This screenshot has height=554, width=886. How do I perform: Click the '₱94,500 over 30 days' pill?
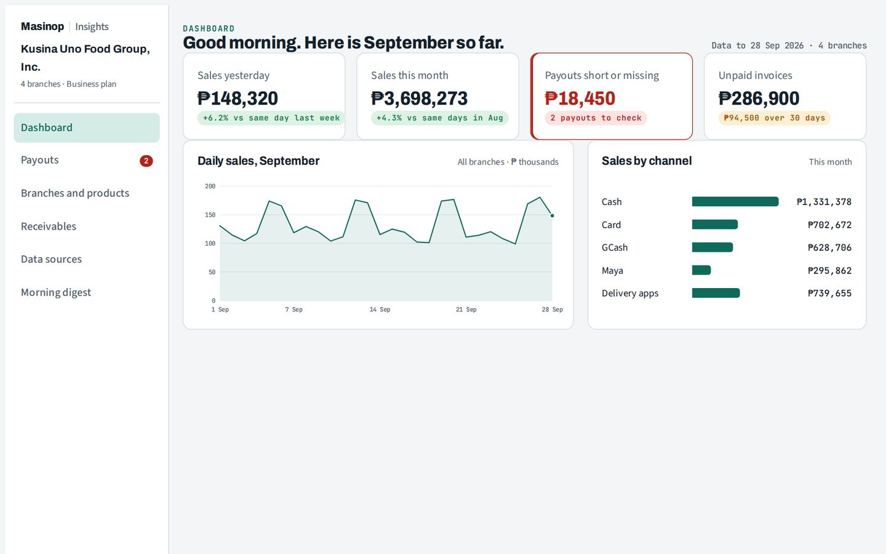(x=774, y=118)
